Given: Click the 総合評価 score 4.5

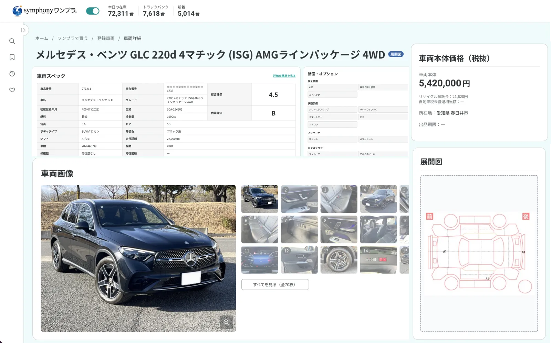Looking at the screenshot, I should [x=273, y=95].
